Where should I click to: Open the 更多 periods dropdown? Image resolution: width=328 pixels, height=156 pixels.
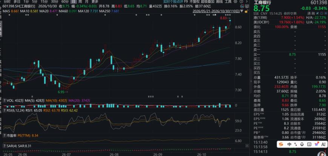click(x=95, y=2)
